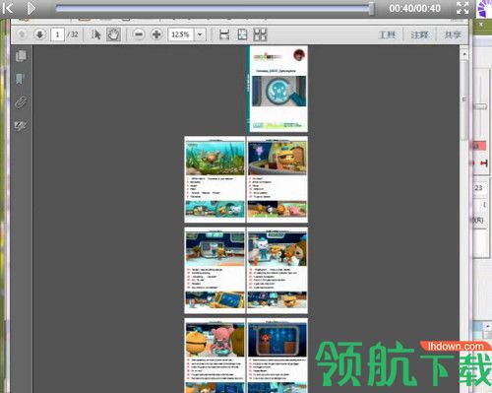Image resolution: width=492 pixels, height=393 pixels.
Task: Click the page number input field
Action: (57, 34)
